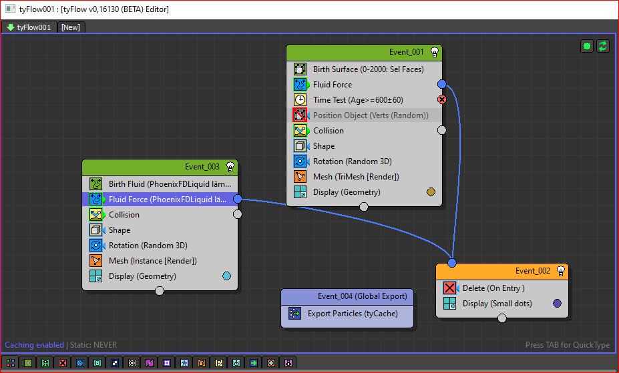Viewport: 619px width, 373px height.
Task: Open the green arrow Export operators tab
Action: pos(254,363)
